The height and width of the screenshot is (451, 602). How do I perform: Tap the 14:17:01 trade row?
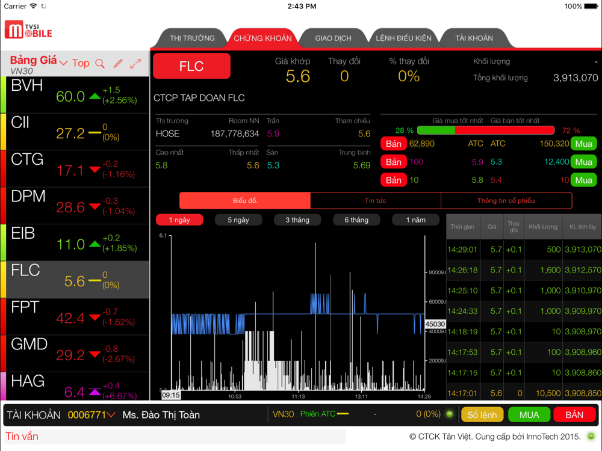coord(524,393)
